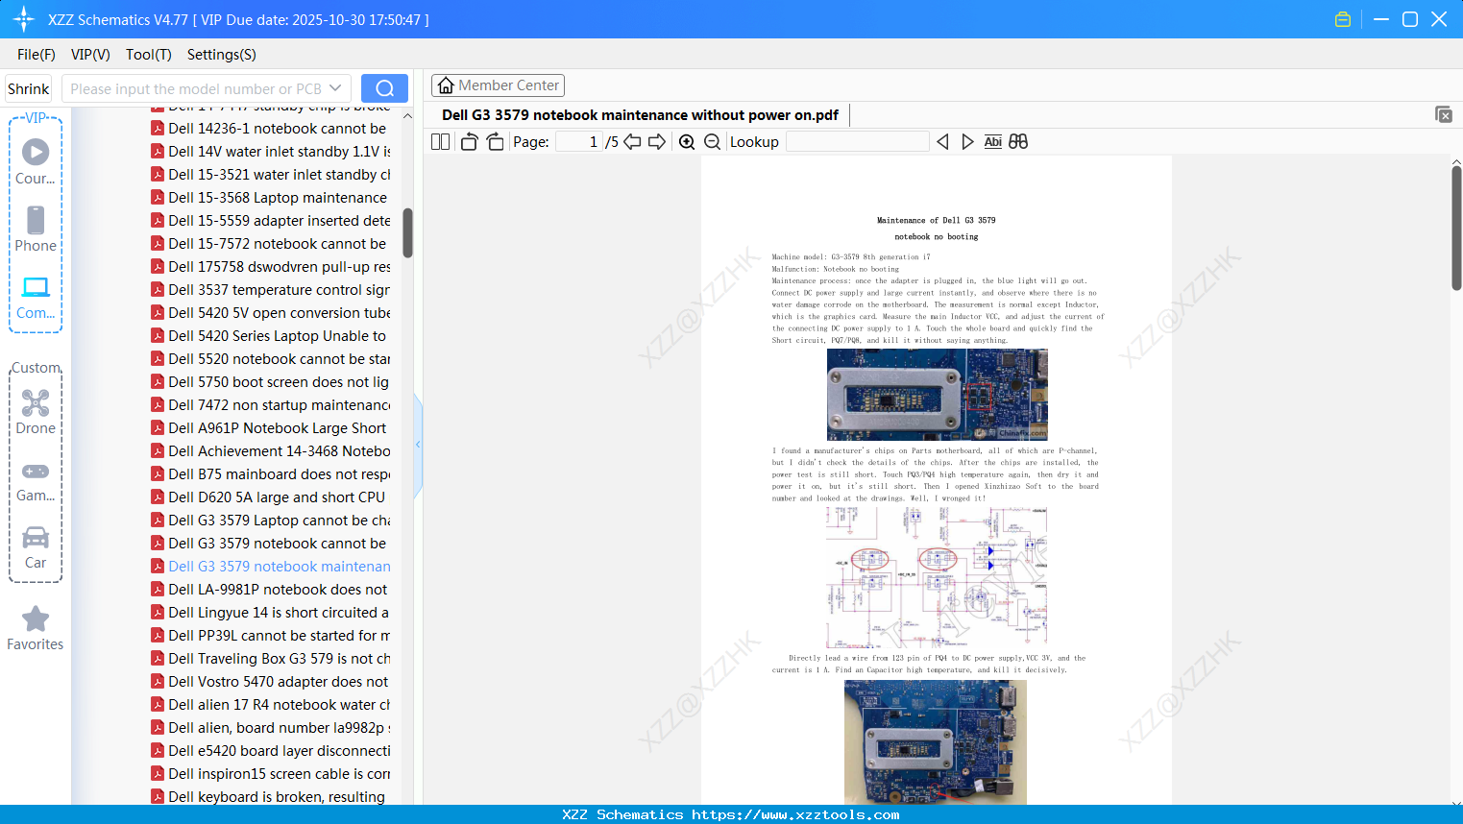1463x824 pixels.
Task: Click the file list vertical scrollbar
Action: 407,233
